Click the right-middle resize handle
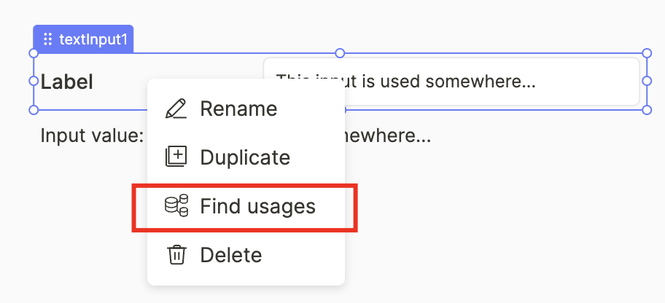 (x=647, y=82)
